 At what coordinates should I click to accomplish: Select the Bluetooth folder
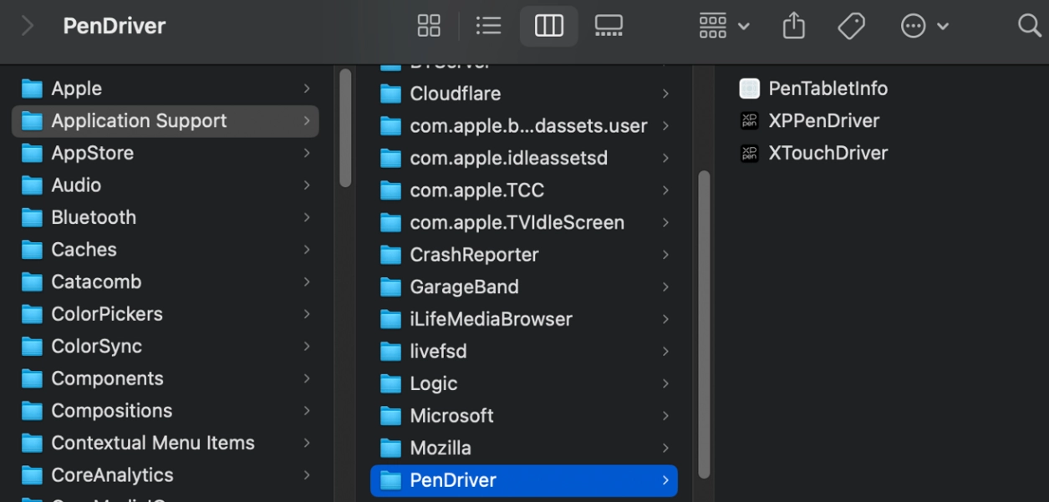coord(93,217)
